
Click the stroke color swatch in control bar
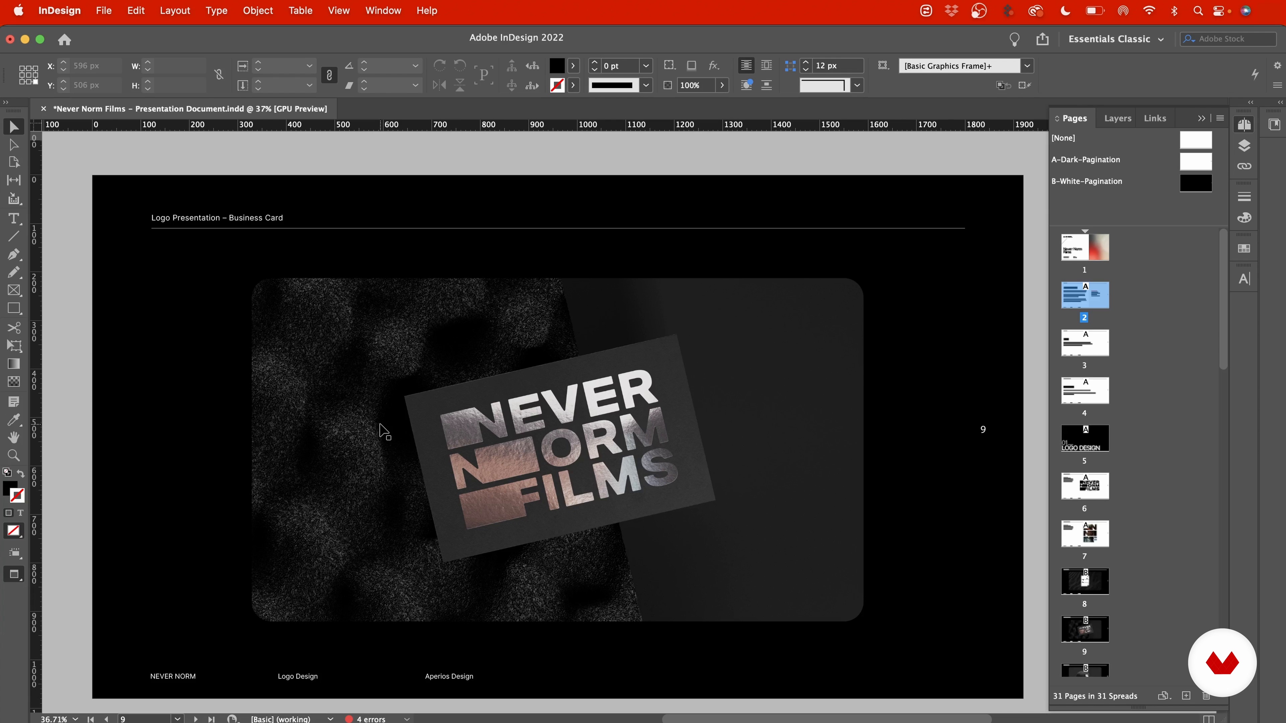coord(557,85)
